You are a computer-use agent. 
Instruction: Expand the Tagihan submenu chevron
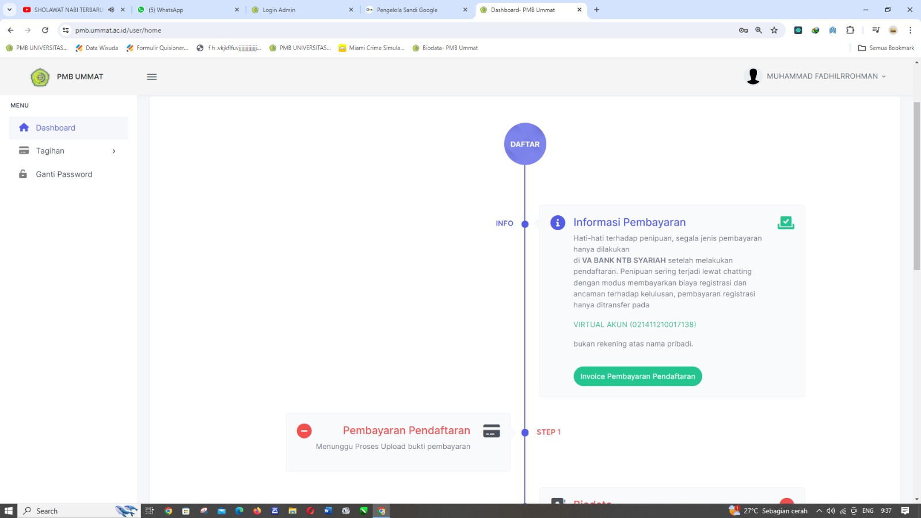point(114,151)
